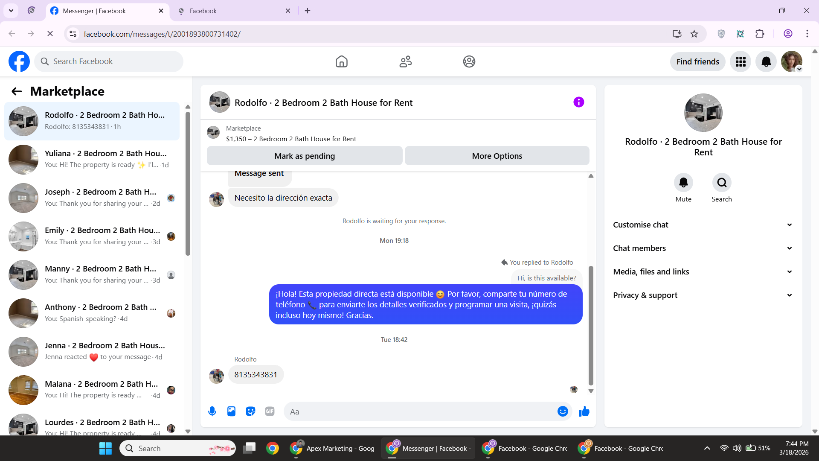The height and width of the screenshot is (461, 819).
Task: Expand the Chat members section
Action: (703, 248)
